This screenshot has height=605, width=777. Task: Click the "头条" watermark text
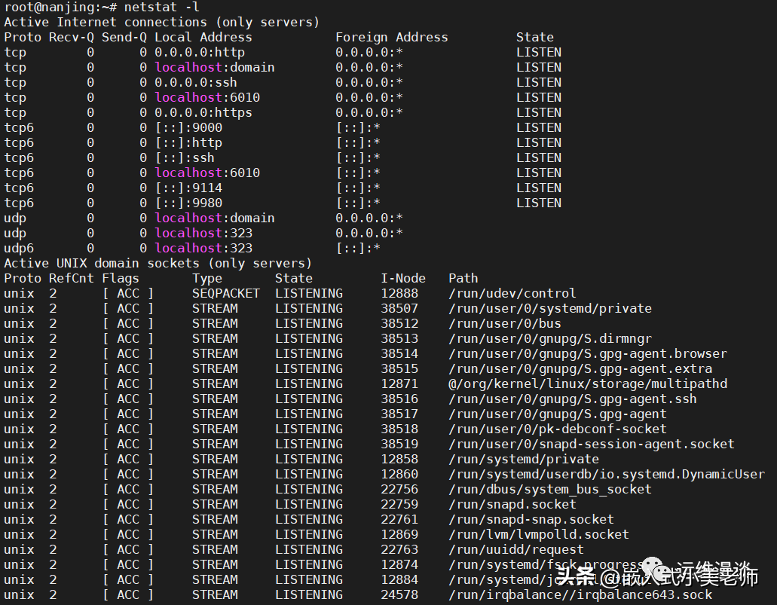click(575, 579)
